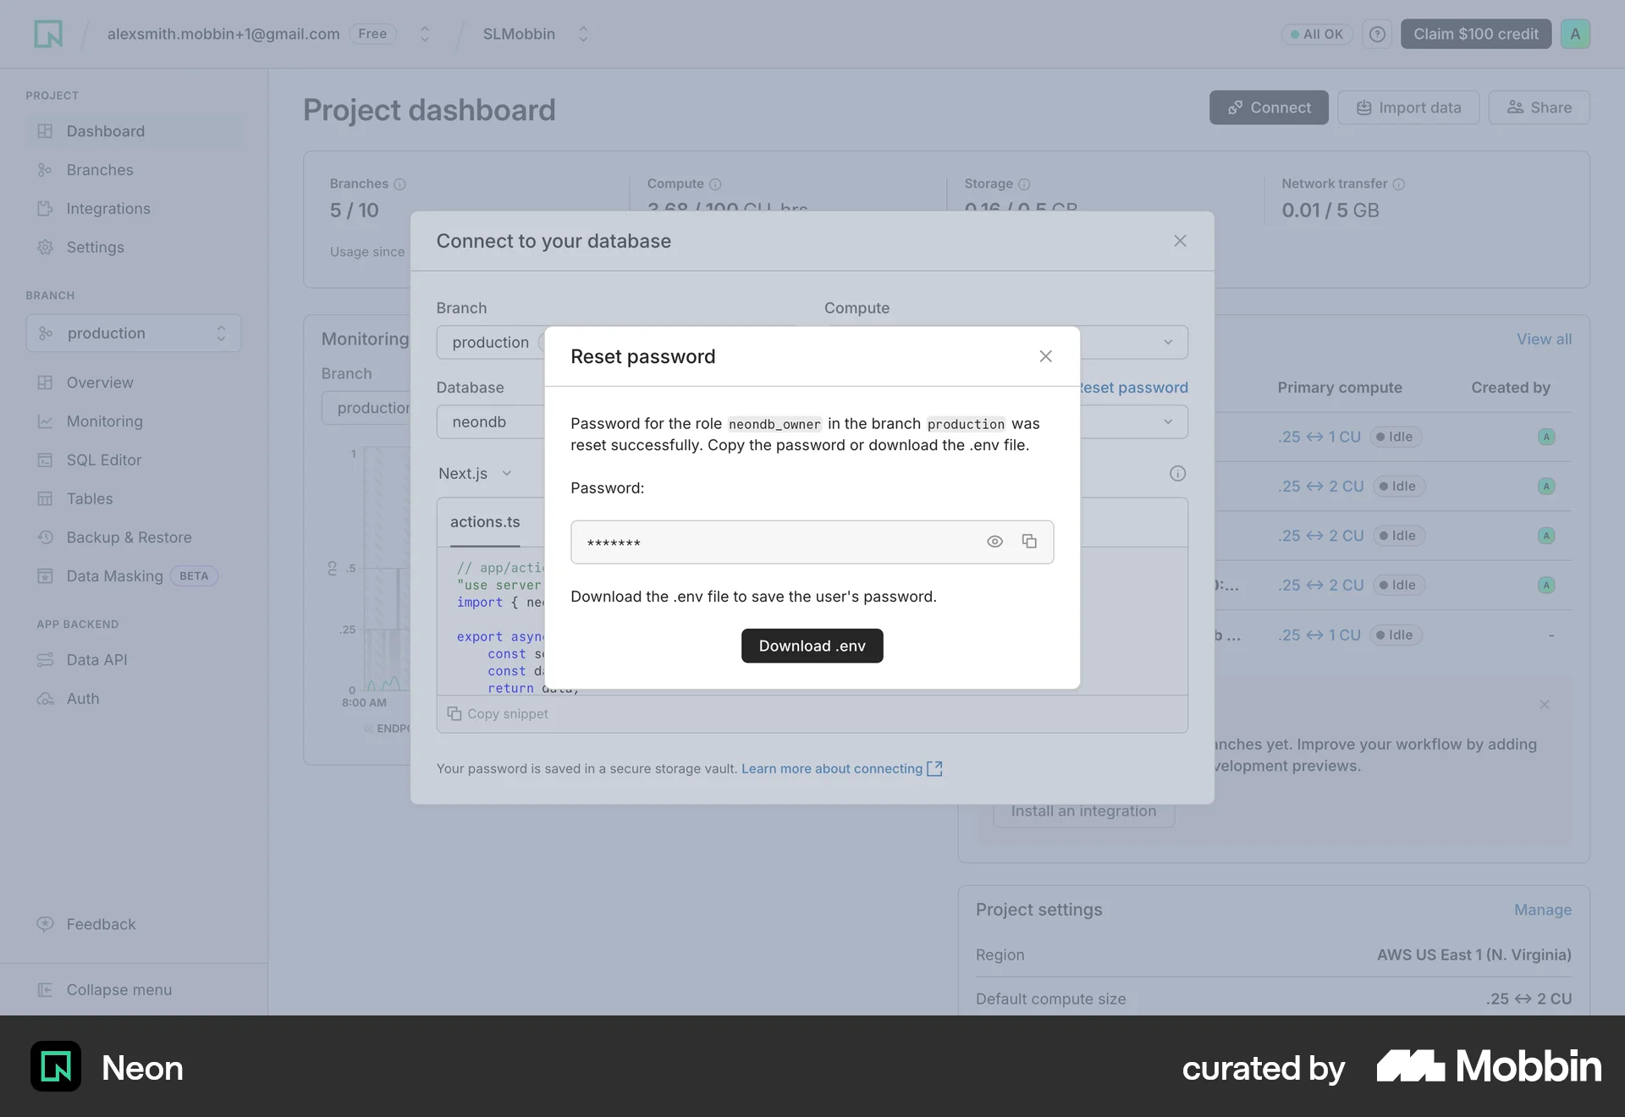Open the Next.js framework dropdown
Viewport: 1625px width, 1117px height.
tap(475, 474)
